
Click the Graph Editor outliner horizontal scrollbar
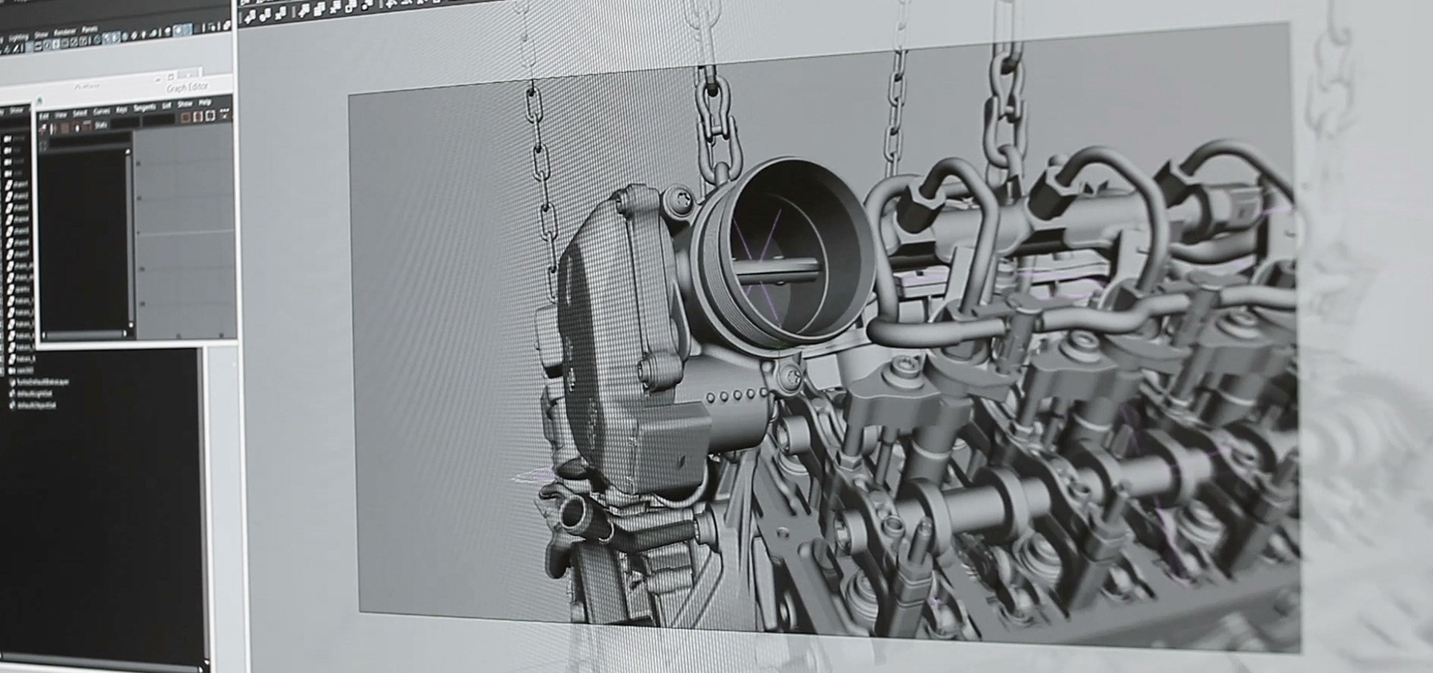(x=84, y=334)
